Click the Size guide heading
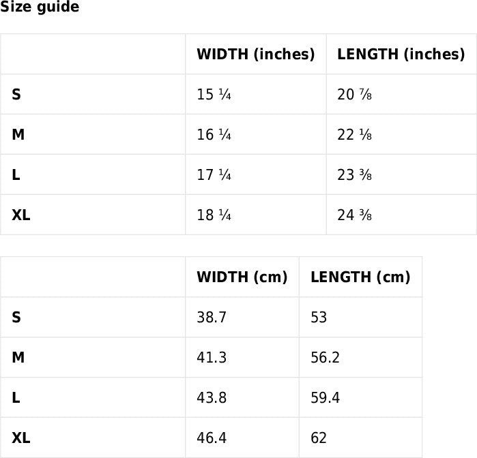This screenshot has width=477, height=458. (x=40, y=7)
